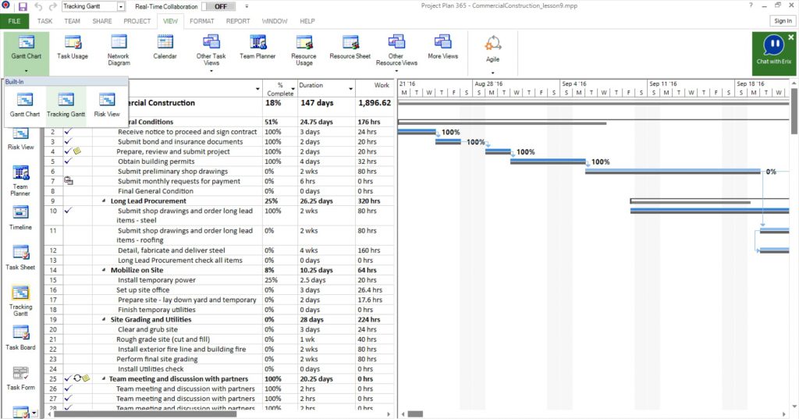Open Task Board in sidebar

tap(20, 338)
